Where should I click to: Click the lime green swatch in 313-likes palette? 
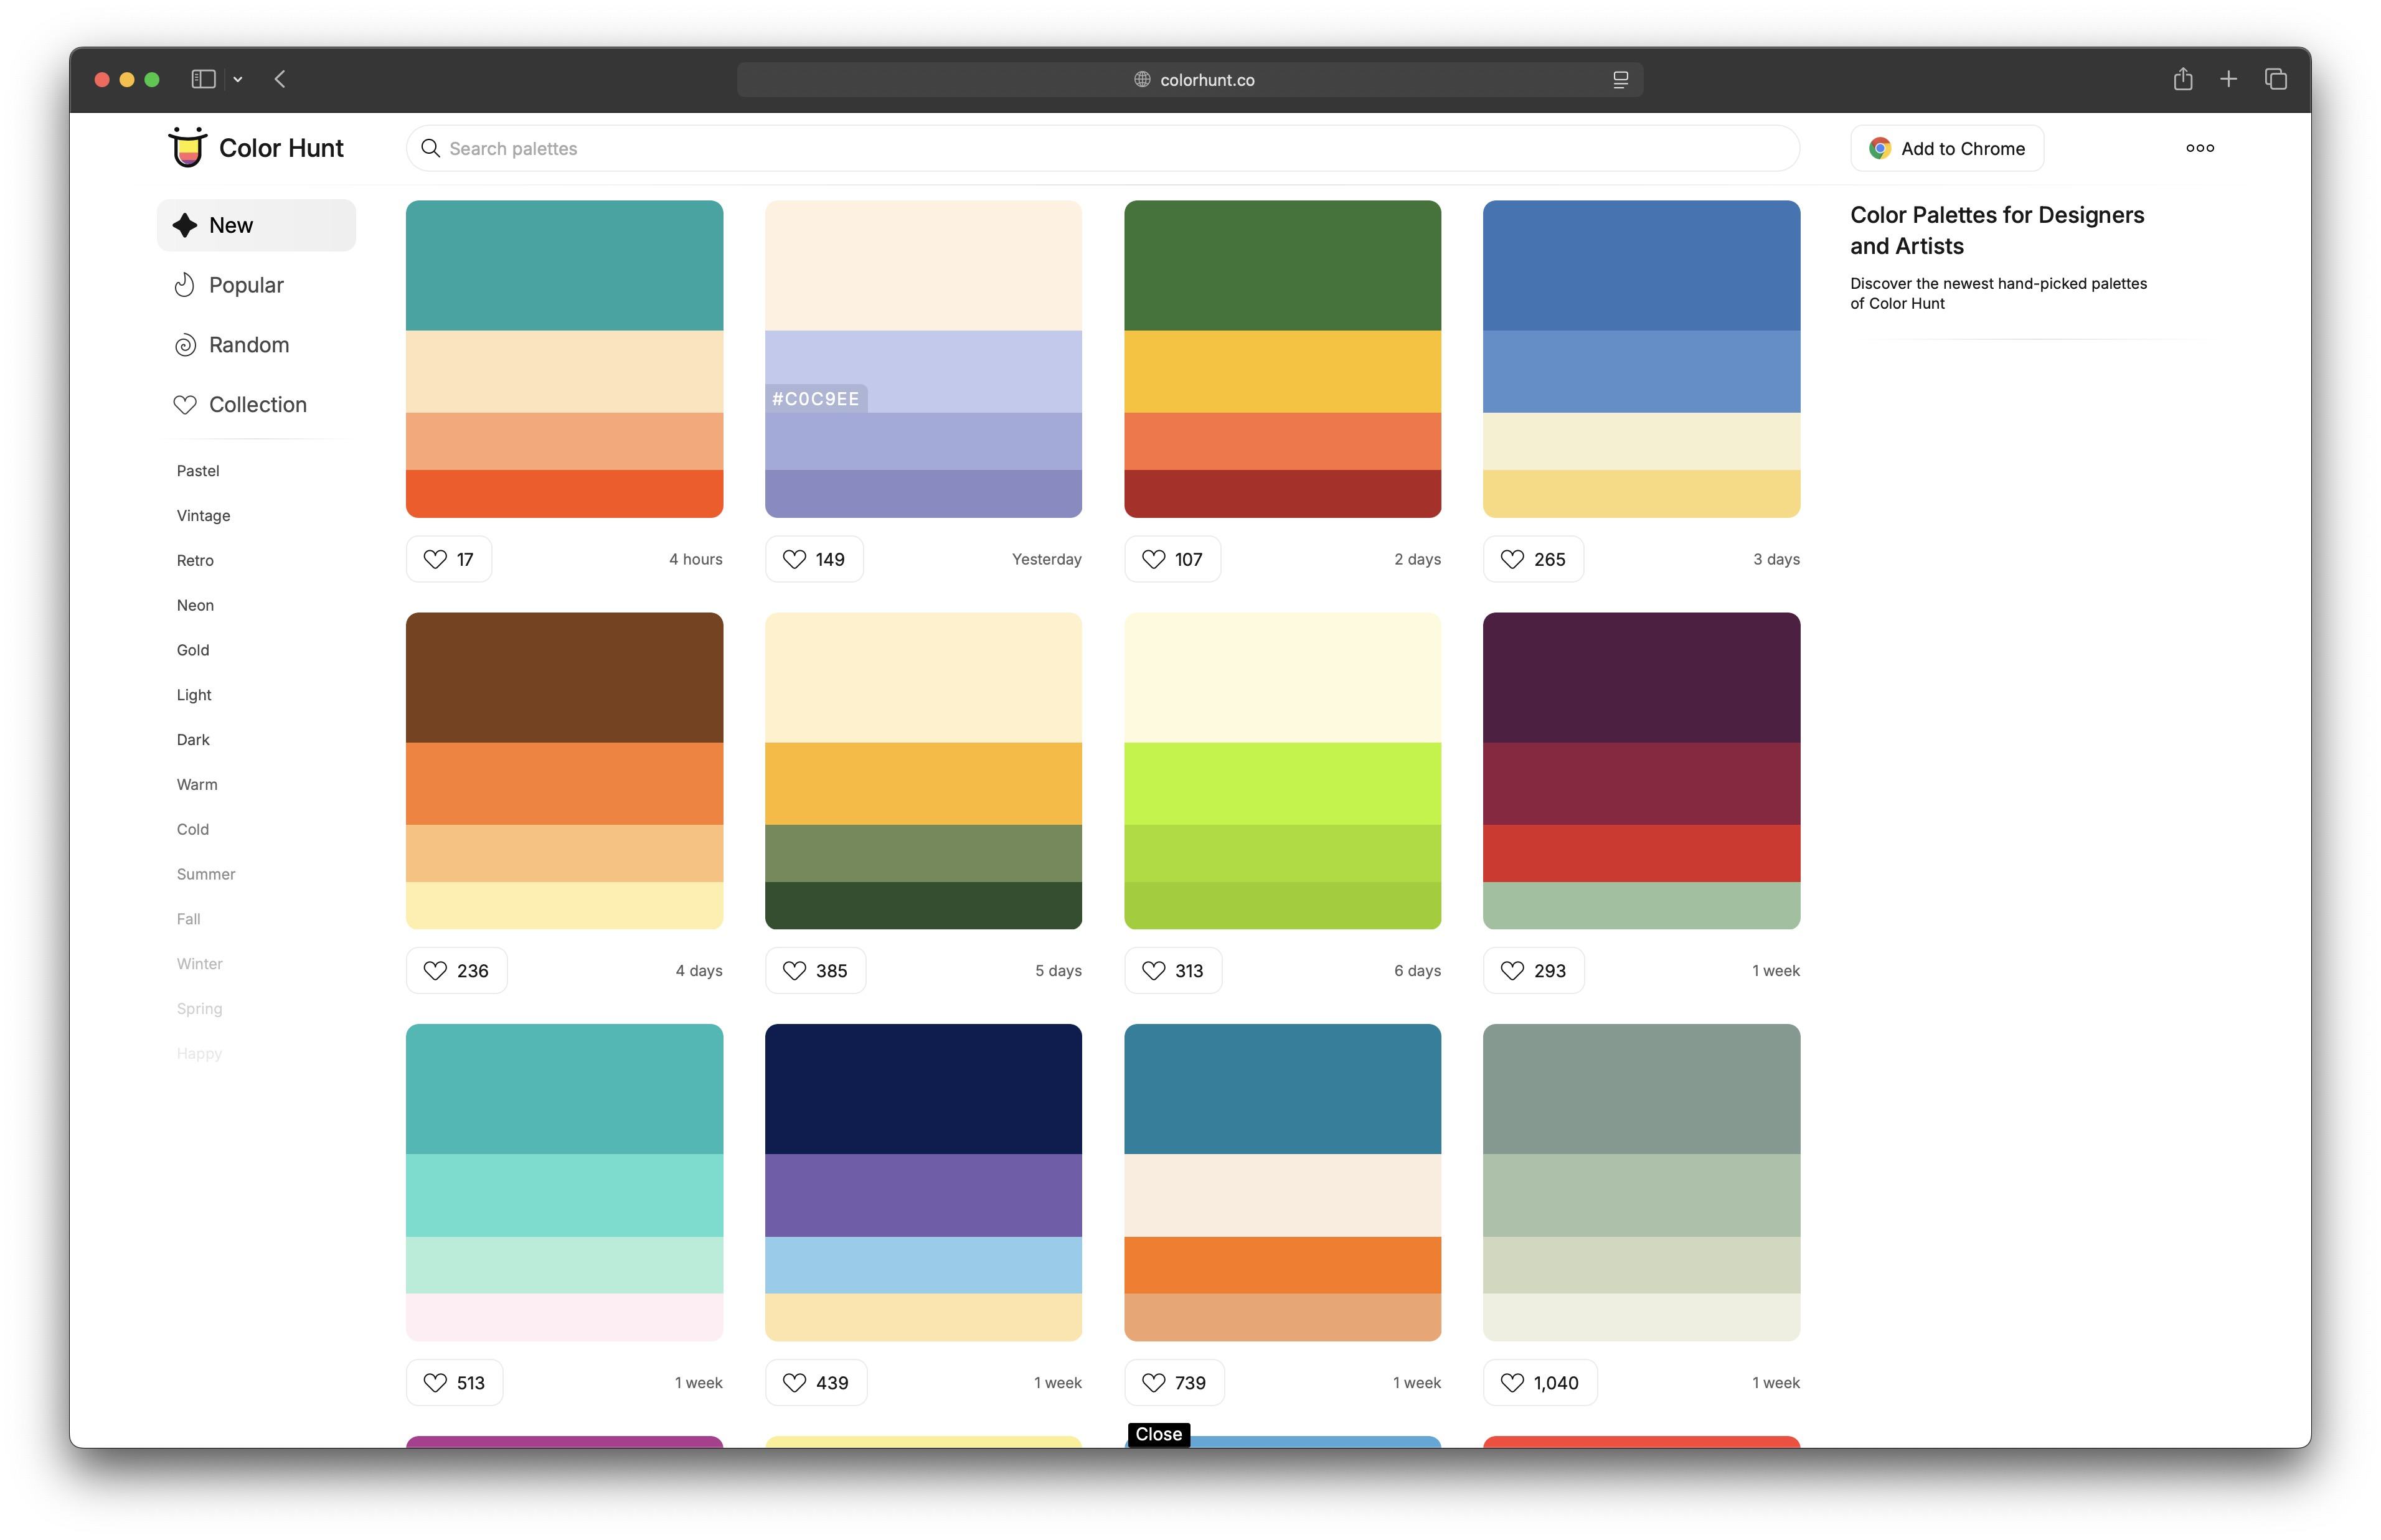pos(1282,783)
